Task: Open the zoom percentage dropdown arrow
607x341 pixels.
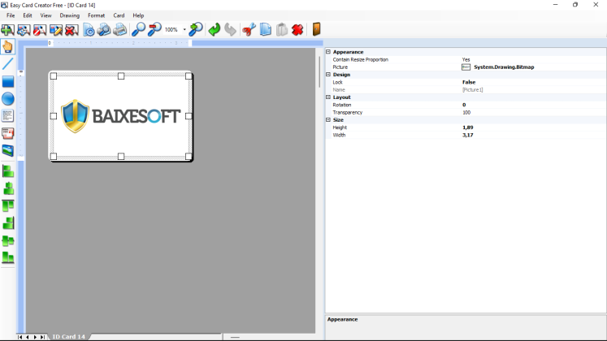Action: 184,30
